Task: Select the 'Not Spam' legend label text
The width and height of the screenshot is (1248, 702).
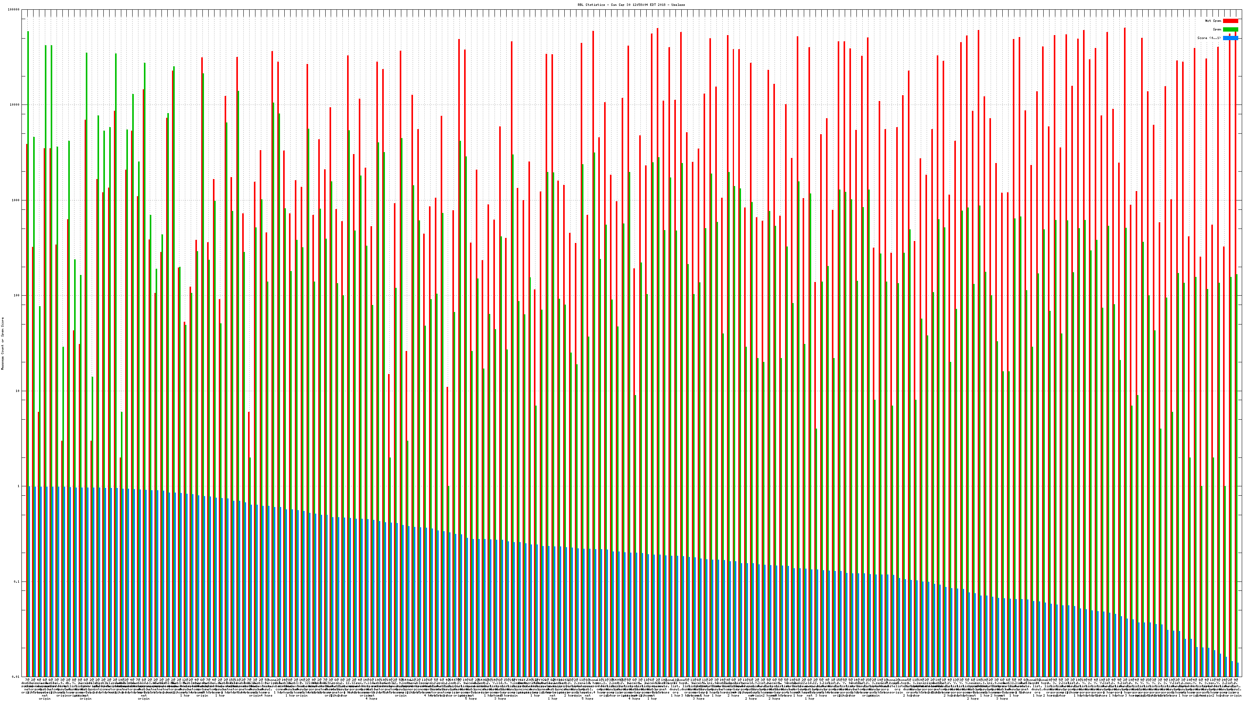Action: pos(1213,21)
